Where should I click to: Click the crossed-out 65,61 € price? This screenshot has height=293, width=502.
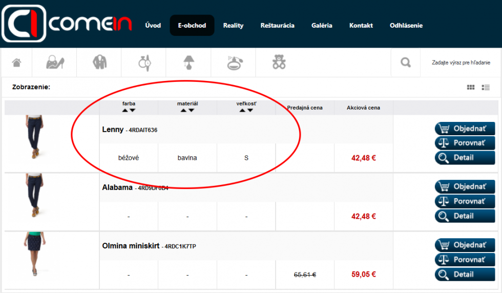click(305, 275)
